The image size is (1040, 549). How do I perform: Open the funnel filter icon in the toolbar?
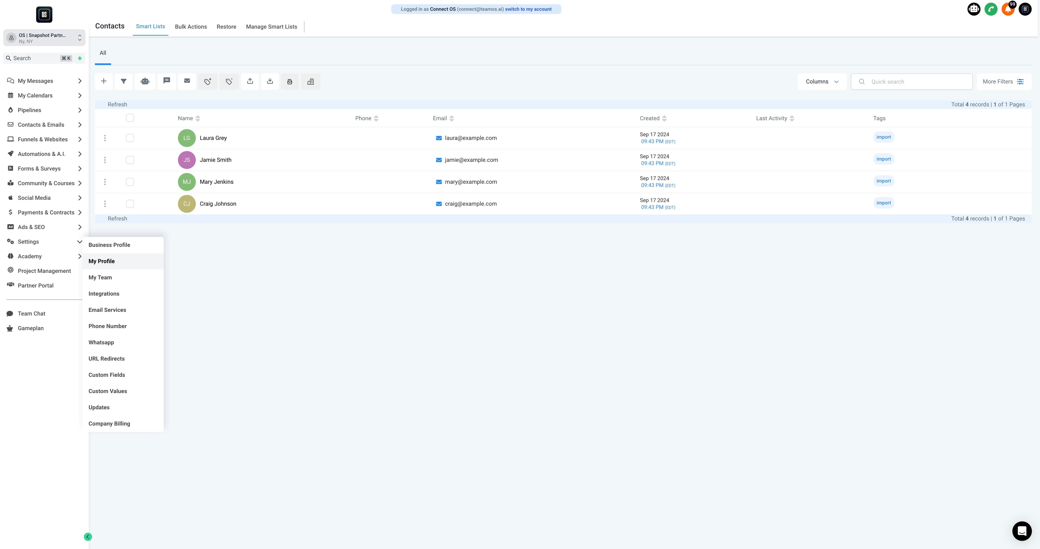coord(123,81)
